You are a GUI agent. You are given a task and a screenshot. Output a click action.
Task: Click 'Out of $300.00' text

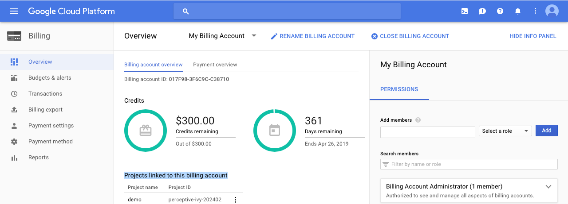point(193,144)
